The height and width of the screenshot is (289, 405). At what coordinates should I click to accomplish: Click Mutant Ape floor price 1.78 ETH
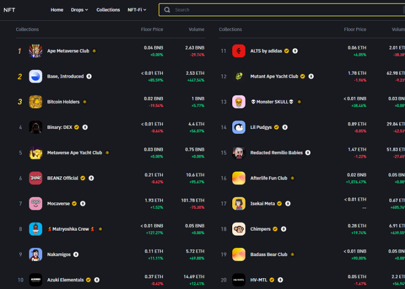tap(357, 73)
